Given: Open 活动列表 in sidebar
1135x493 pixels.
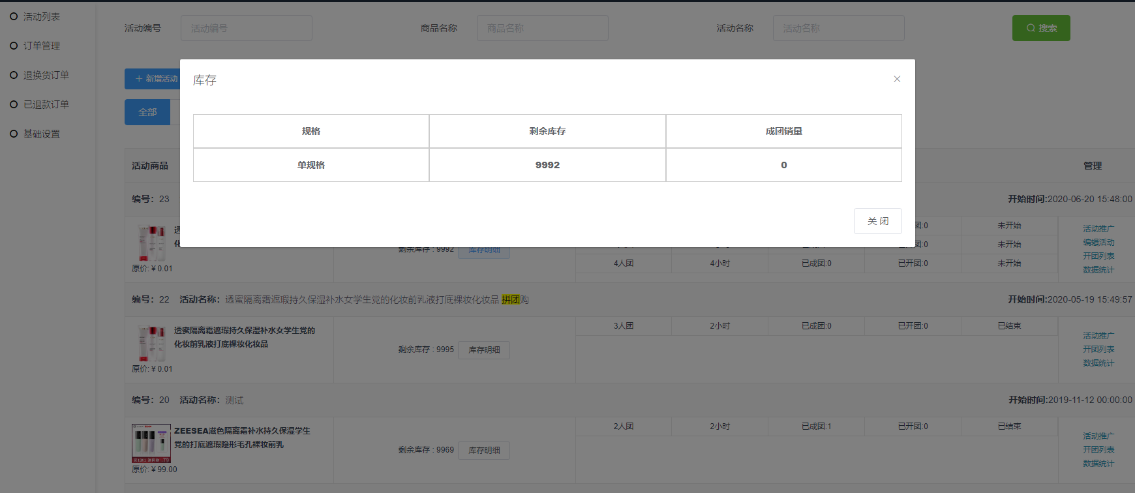Looking at the screenshot, I should (42, 16).
